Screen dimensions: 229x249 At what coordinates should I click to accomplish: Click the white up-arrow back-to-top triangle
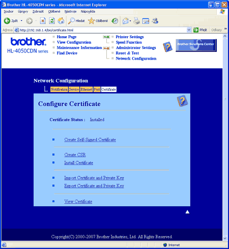pos(187,212)
